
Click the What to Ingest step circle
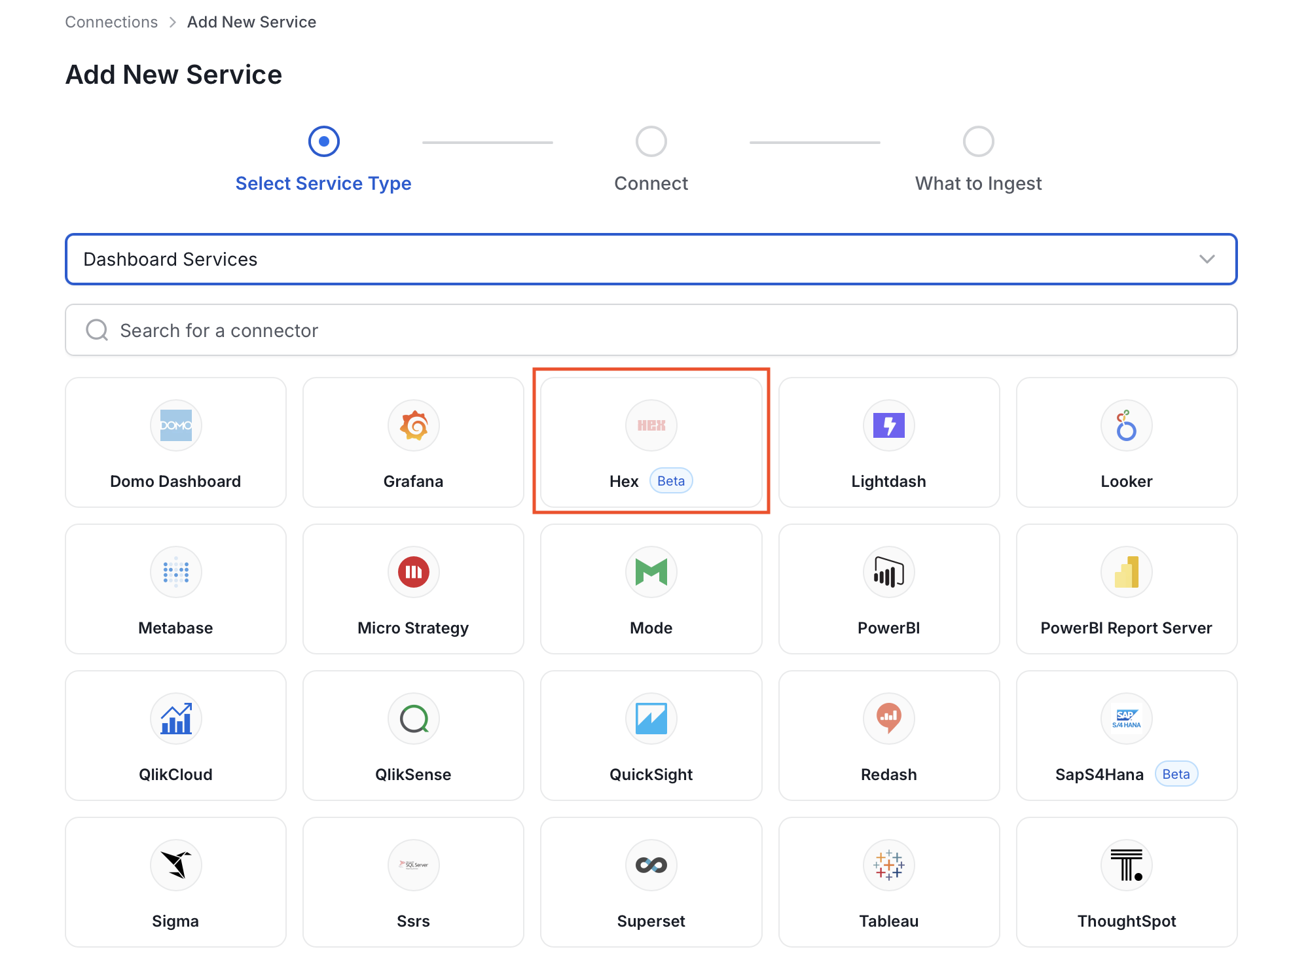point(979,141)
